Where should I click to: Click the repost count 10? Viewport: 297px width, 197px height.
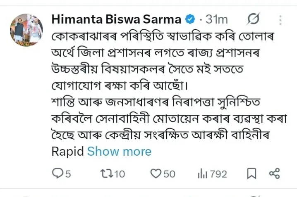coord(119,174)
